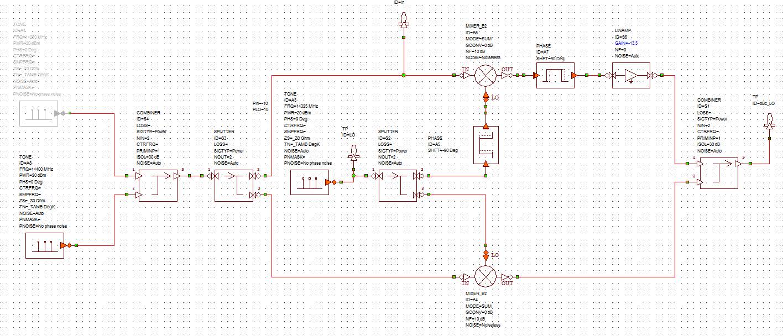This screenshot has width=783, height=336.
Task: Click the blue GAIN=-13.5 parameter of LINAMP
Action: pyautogui.click(x=628, y=43)
